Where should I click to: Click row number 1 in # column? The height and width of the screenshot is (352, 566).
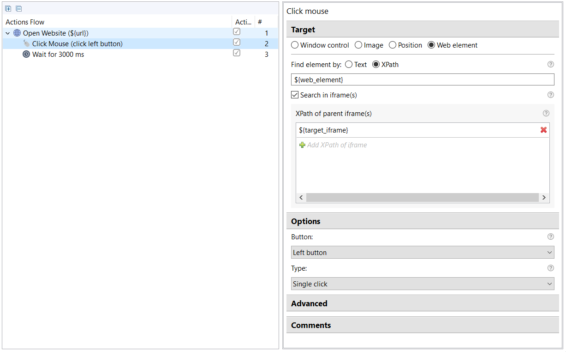(x=266, y=33)
